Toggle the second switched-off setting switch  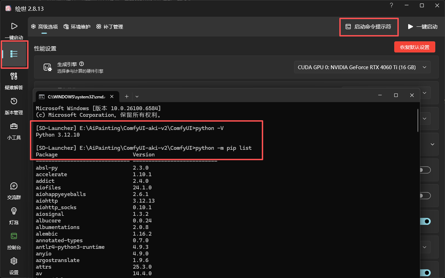coord(425,196)
